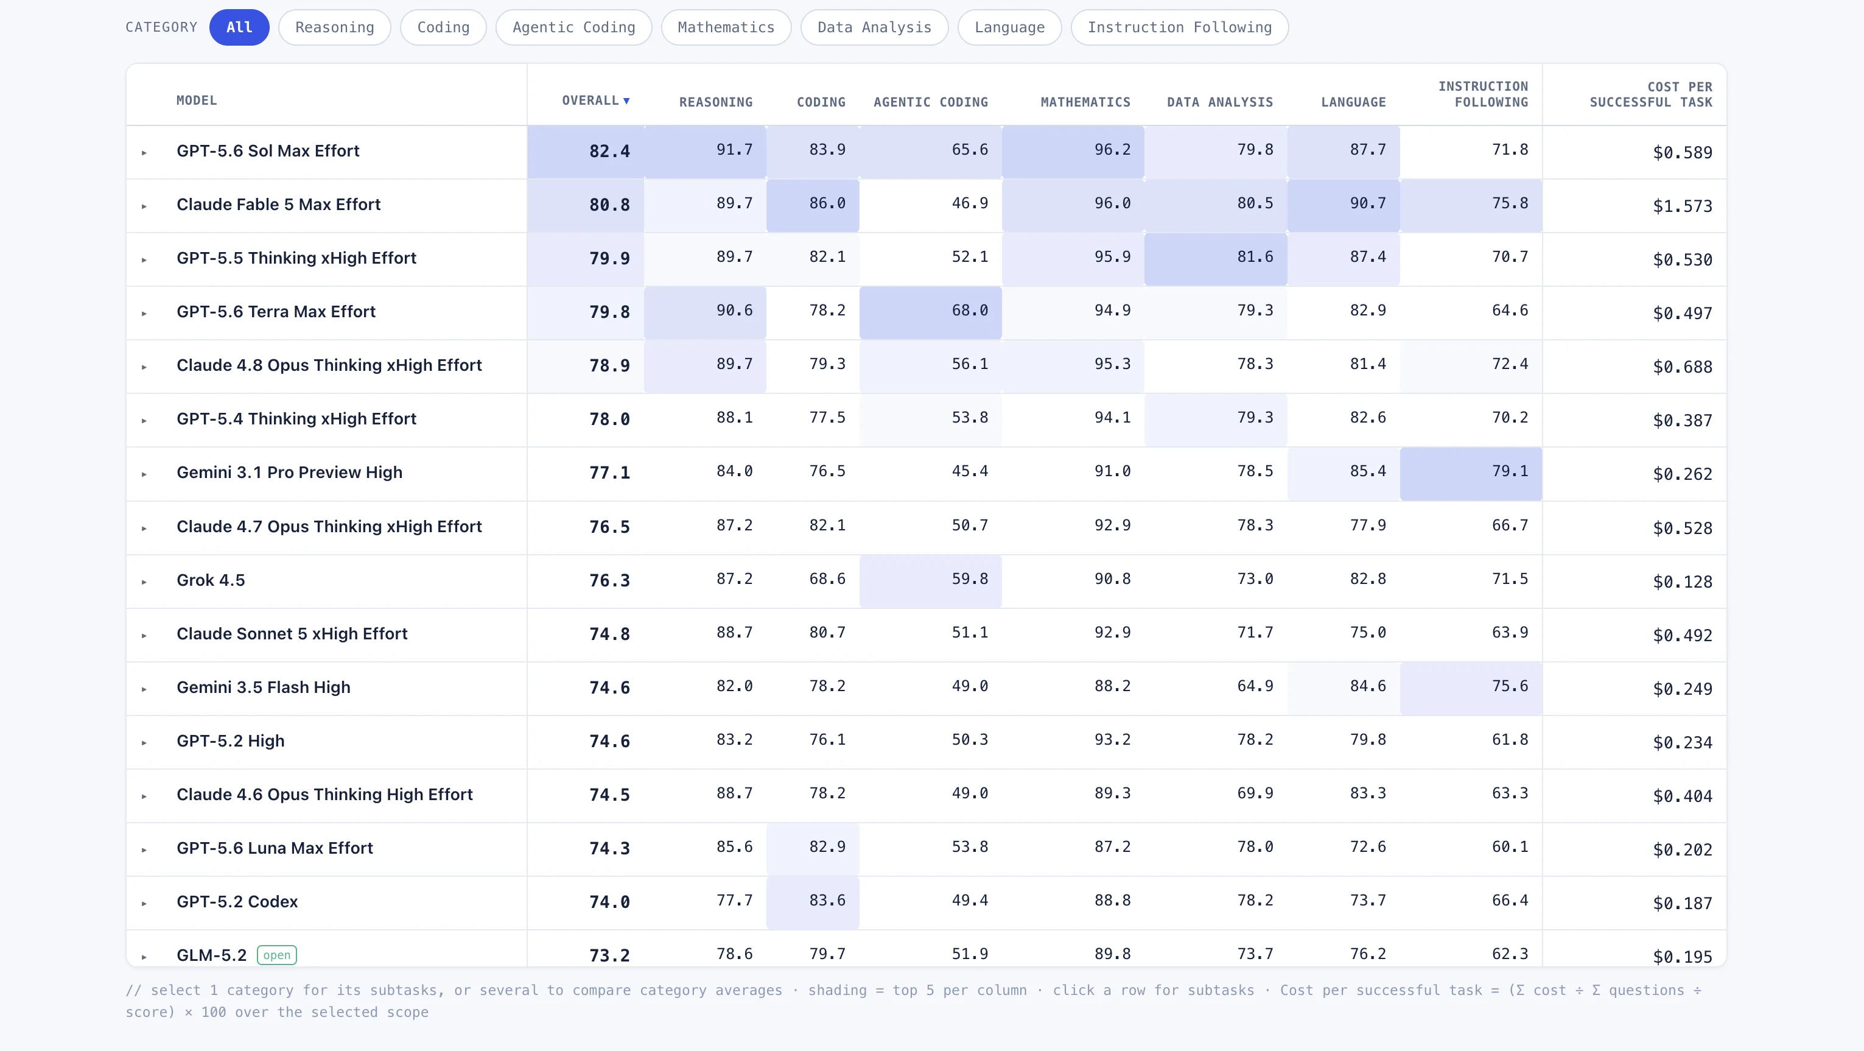1864x1051 pixels.
Task: Toggle the Coding category pill
Action: coord(443,27)
